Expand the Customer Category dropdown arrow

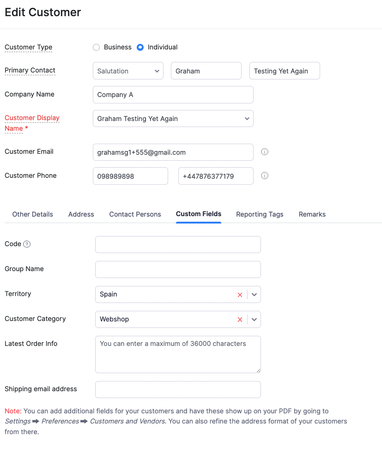[254, 320]
